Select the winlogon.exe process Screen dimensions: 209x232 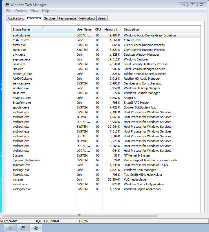106,189
